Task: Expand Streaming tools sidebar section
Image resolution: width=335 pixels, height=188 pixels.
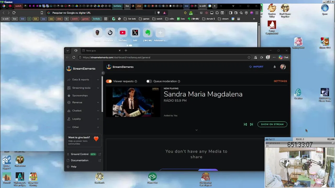Action: pyautogui.click(x=83, y=88)
